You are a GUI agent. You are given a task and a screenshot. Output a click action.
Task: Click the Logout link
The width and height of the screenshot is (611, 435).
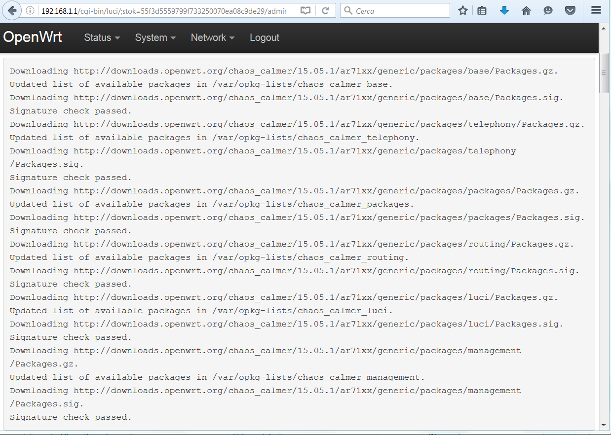[265, 37]
